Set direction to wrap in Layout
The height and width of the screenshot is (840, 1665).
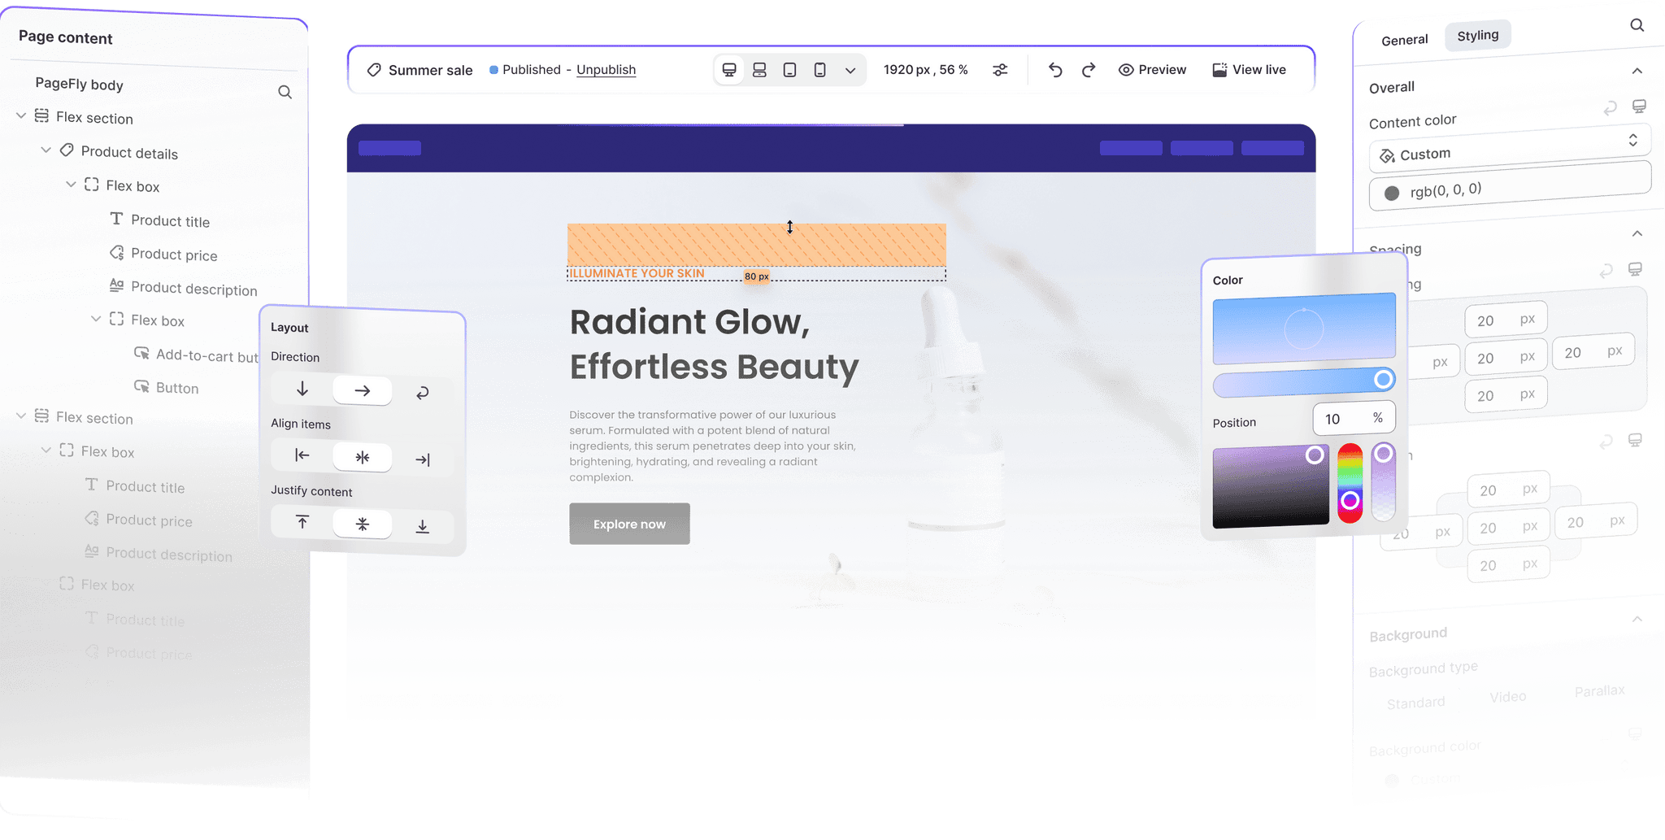pyautogui.click(x=423, y=393)
